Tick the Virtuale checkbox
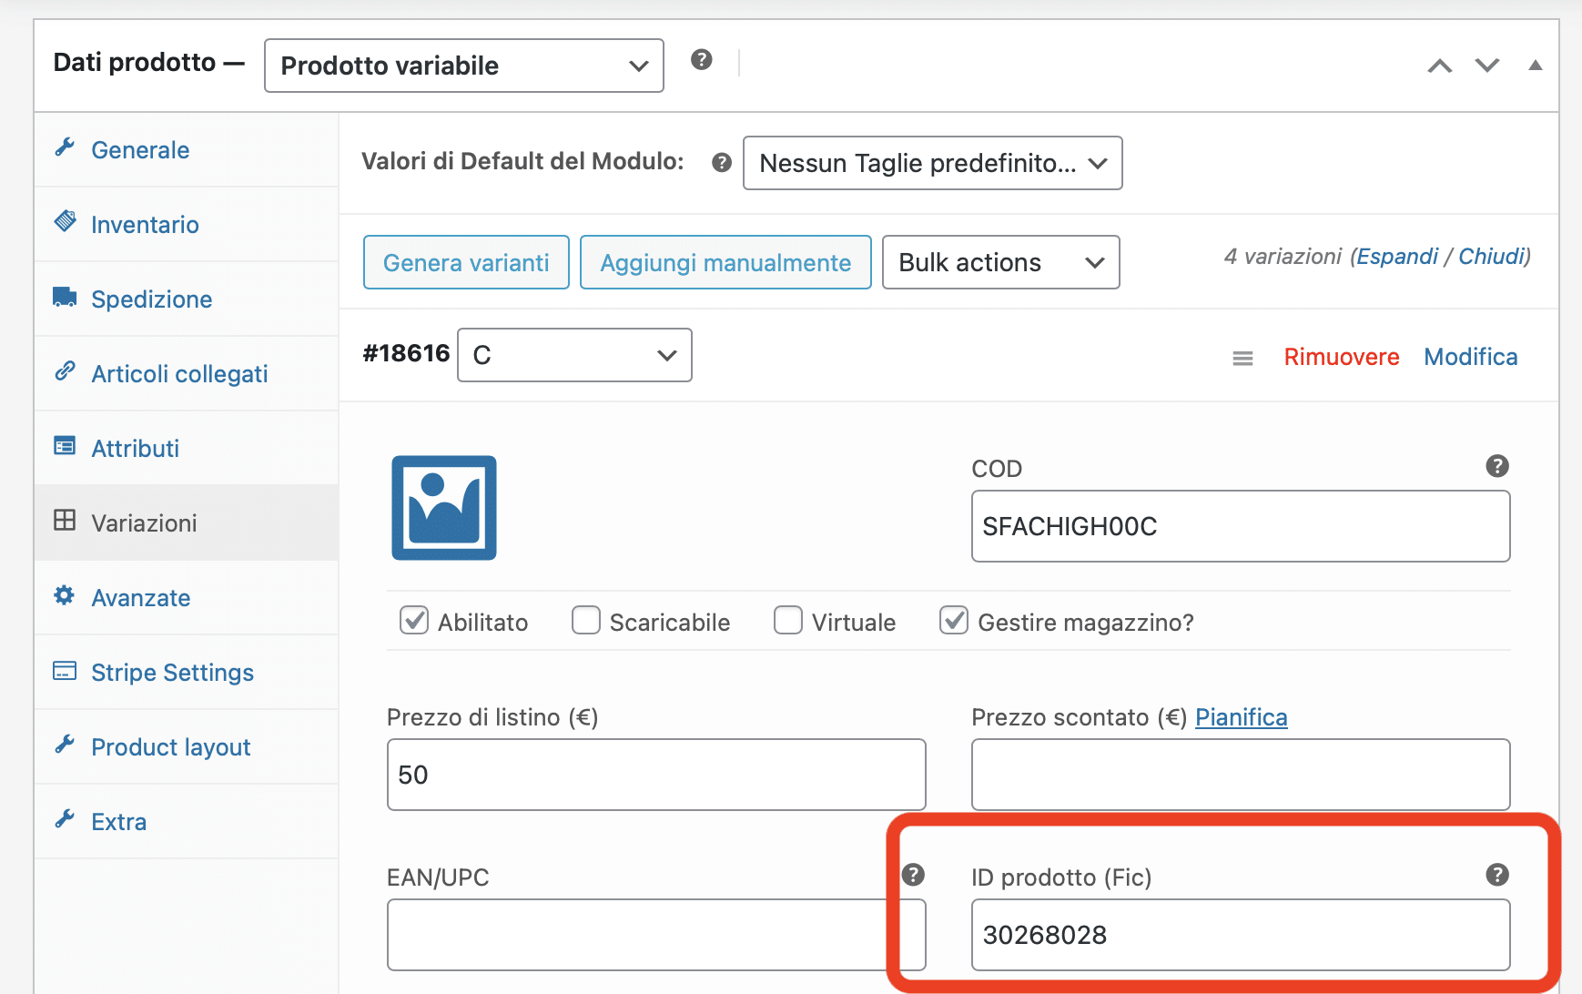1582x994 pixels. click(x=788, y=621)
